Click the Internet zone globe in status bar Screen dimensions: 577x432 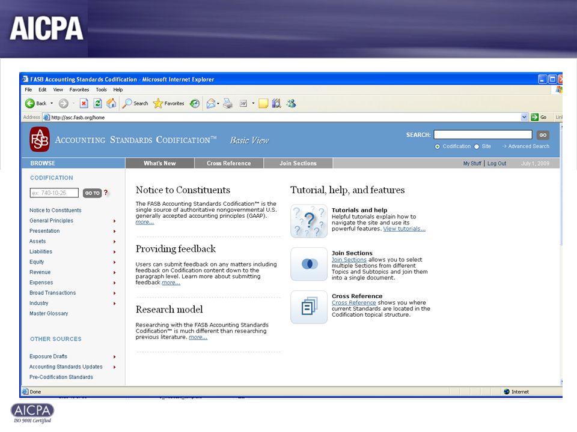(x=507, y=392)
